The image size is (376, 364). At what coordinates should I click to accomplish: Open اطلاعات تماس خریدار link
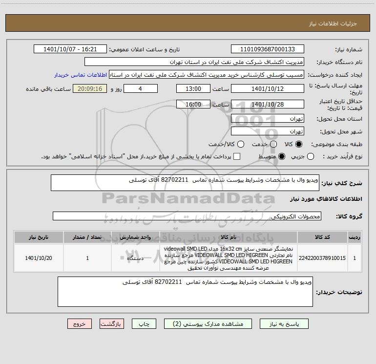tap(81, 75)
